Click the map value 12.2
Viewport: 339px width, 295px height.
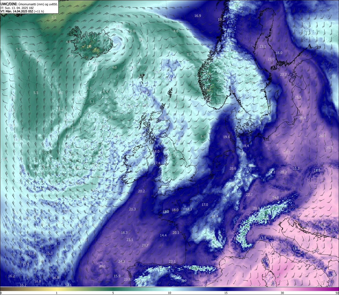(166, 212)
